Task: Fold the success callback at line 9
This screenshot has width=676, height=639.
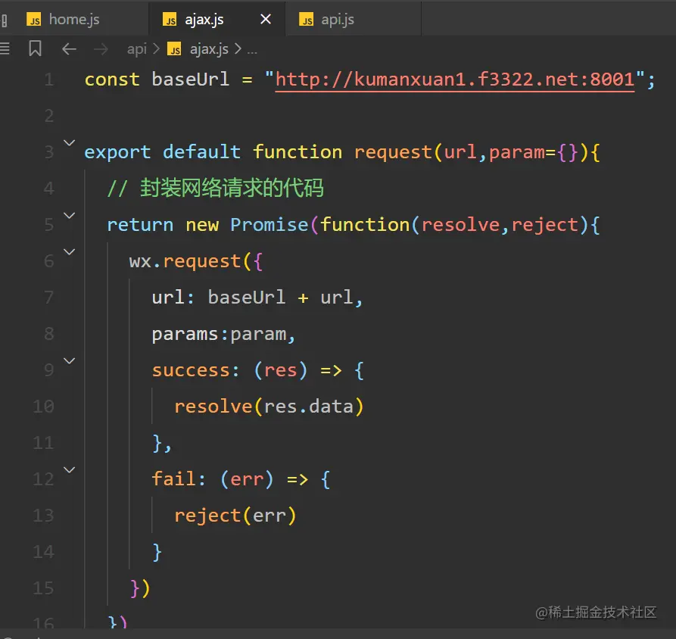Action: (70, 360)
